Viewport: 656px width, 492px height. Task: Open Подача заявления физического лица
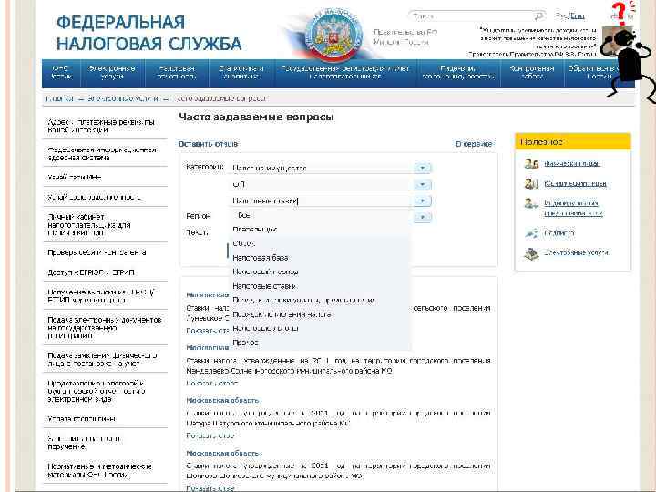click(x=105, y=360)
